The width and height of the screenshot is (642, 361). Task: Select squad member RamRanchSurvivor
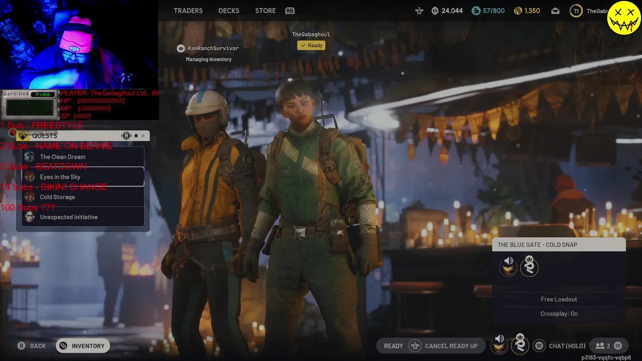[x=213, y=48]
